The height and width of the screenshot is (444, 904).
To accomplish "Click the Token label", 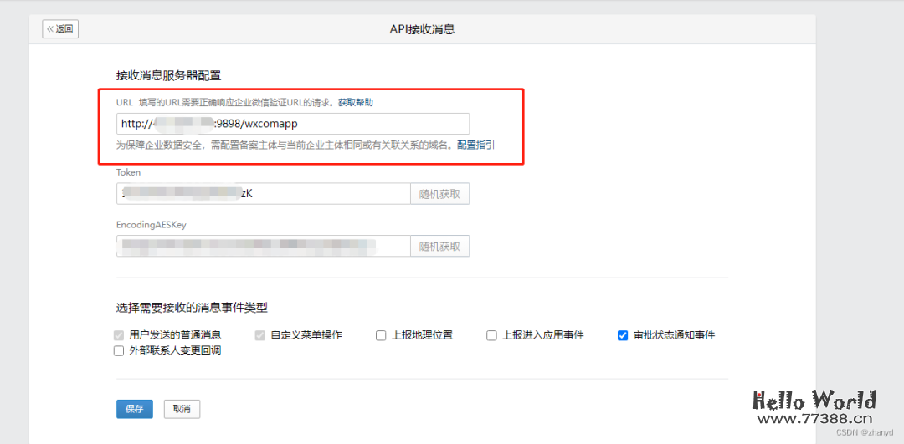I will [x=129, y=172].
